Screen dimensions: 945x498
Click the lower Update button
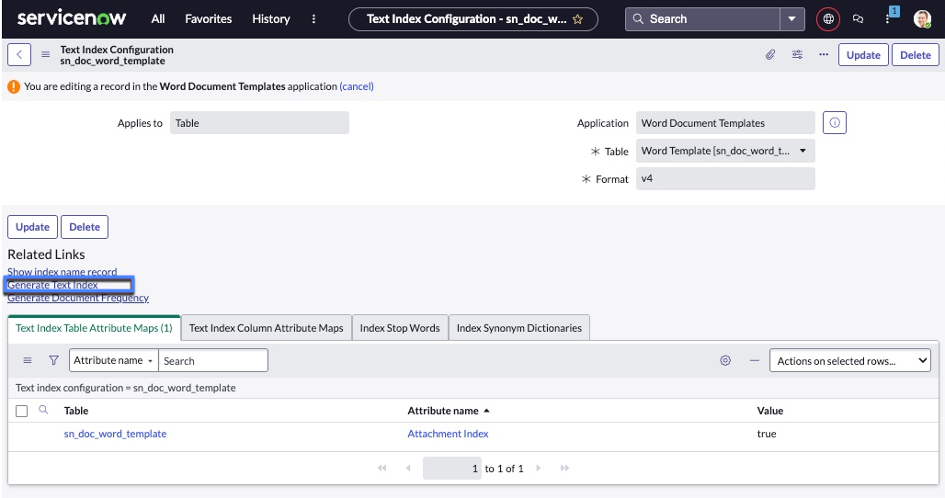tap(32, 227)
